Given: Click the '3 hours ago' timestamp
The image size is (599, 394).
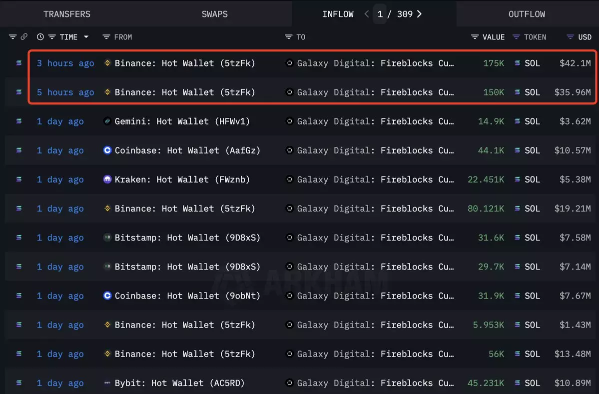Looking at the screenshot, I should click(65, 63).
